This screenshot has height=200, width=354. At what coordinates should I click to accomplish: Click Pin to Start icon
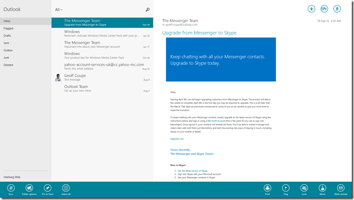(x=47, y=188)
